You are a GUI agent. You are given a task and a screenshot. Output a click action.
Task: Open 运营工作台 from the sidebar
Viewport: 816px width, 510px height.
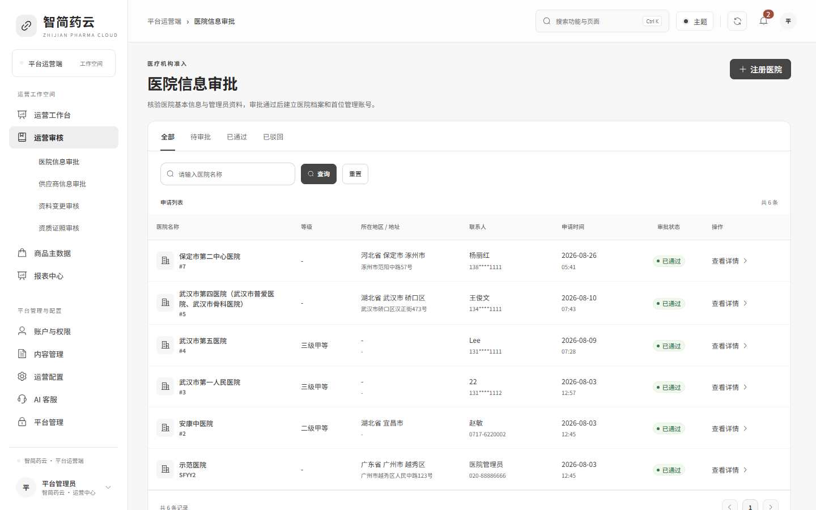[63, 115]
